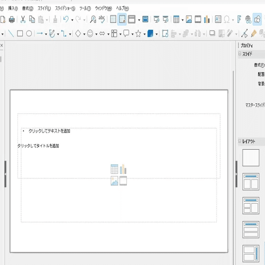
Task: Select the Rectangle drawing tool
Action: [20, 33]
